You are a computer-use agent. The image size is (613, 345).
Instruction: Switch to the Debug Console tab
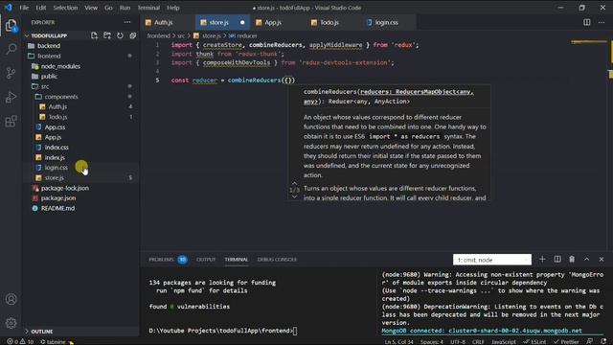[277, 260]
